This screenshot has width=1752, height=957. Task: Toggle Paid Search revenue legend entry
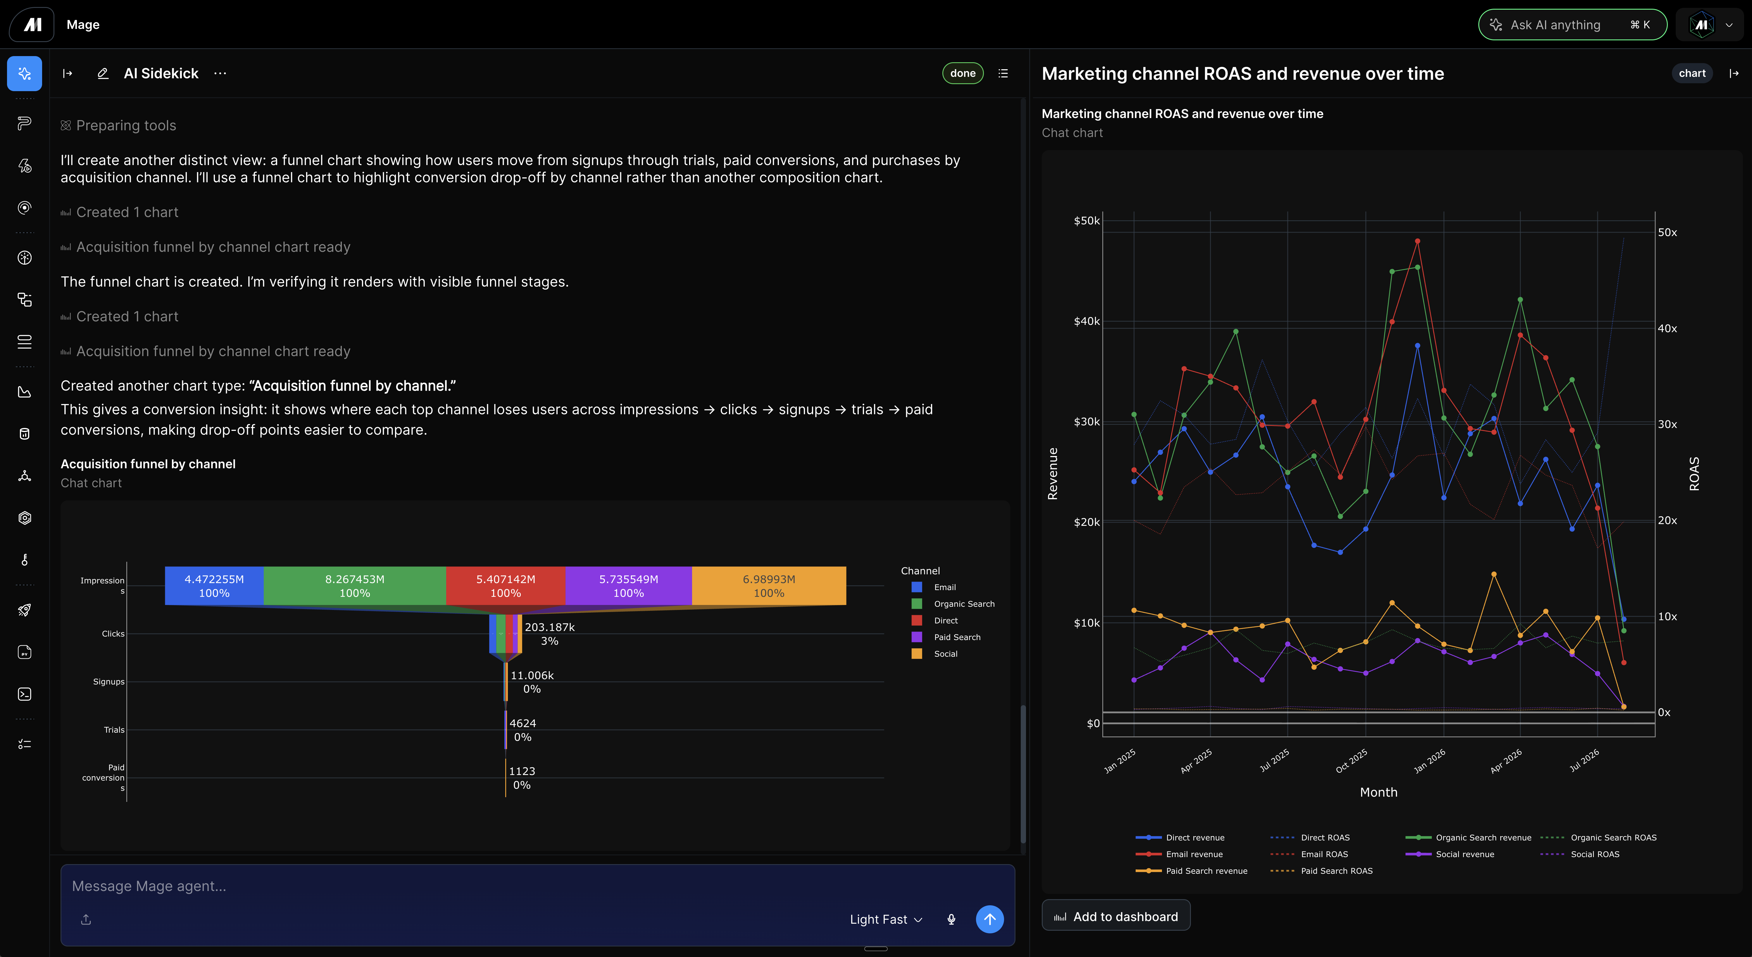point(1191,871)
